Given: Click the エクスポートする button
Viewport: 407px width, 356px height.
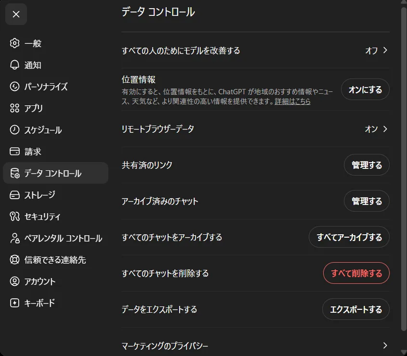Looking at the screenshot, I should pyautogui.click(x=356, y=309).
